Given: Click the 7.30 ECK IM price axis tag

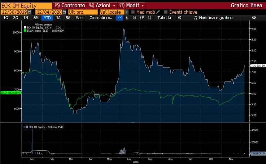Looking at the screenshot, I should pyautogui.click(x=258, y=66).
